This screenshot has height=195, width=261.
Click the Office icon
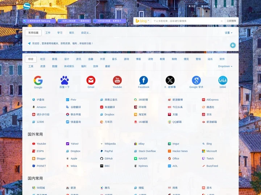coord(169,159)
